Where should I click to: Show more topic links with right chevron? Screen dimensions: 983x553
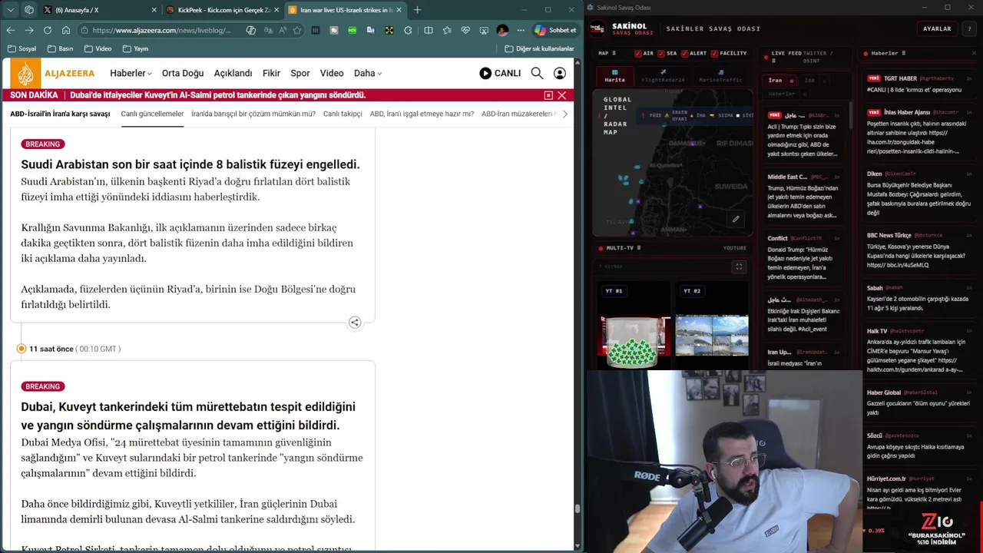point(565,114)
